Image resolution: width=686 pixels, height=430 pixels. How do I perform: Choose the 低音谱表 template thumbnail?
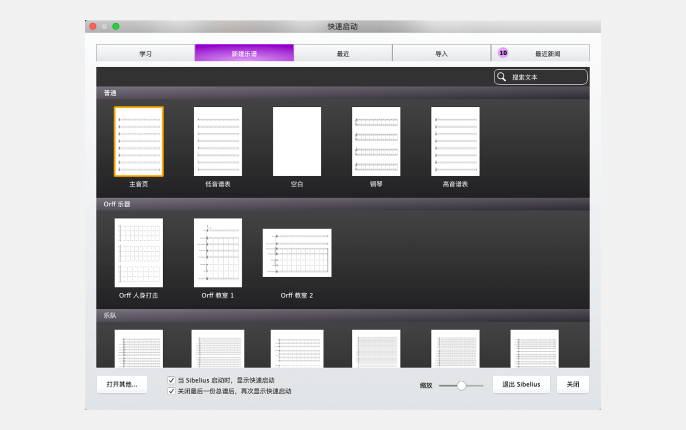pos(218,142)
